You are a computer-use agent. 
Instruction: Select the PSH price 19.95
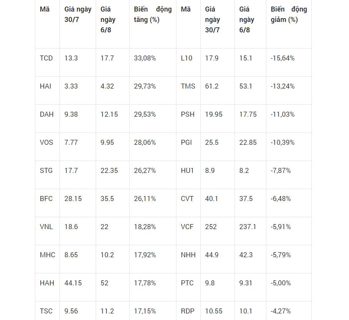[214, 114]
